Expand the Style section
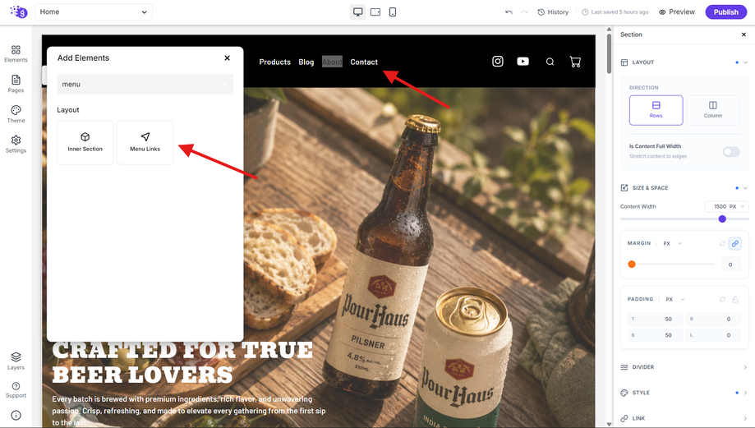 point(684,393)
